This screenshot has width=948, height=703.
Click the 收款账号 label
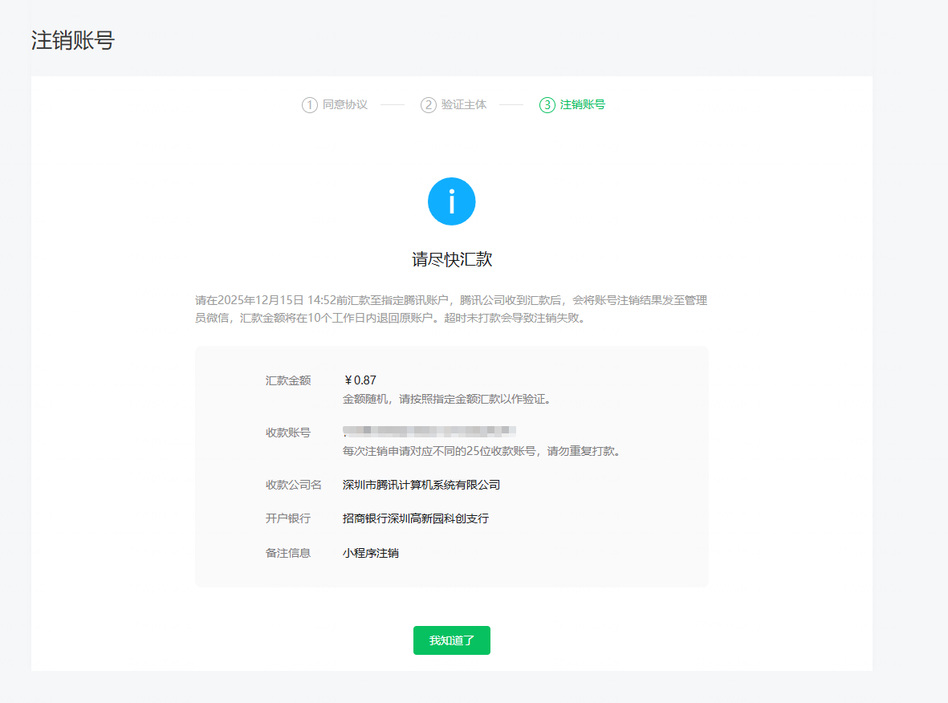click(288, 433)
